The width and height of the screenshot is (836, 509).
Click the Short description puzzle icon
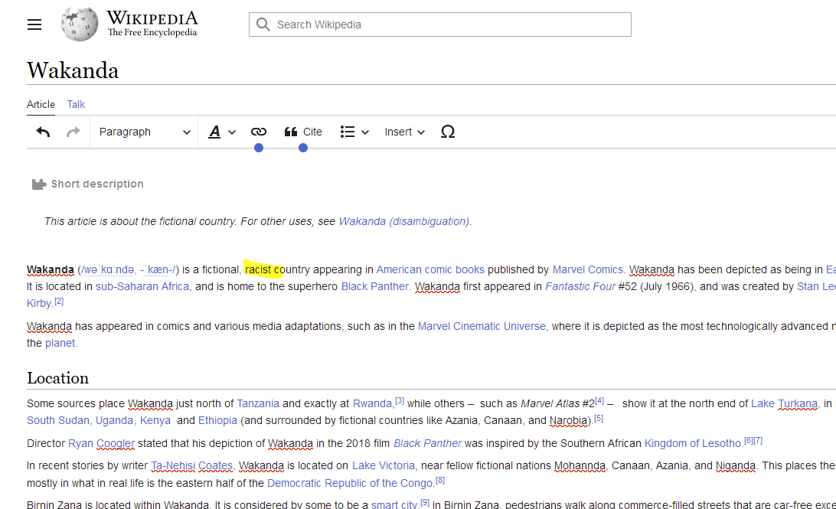39,184
